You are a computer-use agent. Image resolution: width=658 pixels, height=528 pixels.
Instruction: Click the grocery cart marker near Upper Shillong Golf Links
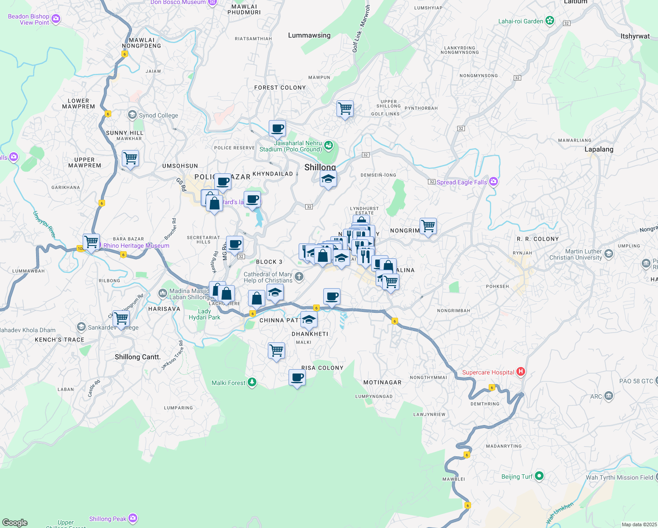pyautogui.click(x=345, y=109)
